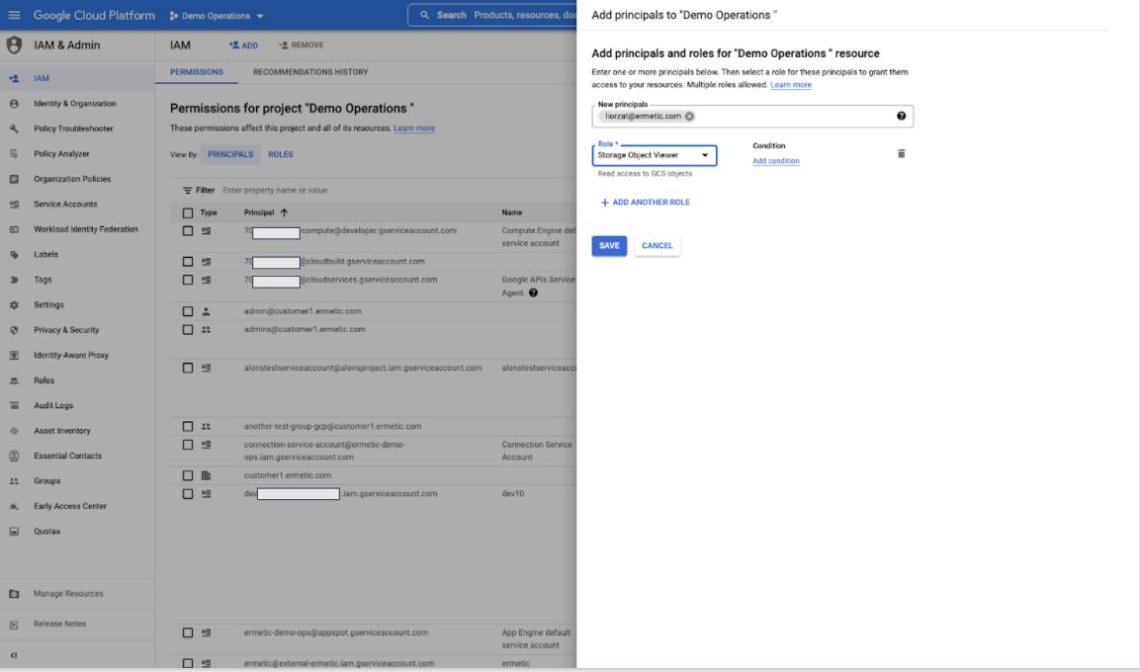Switch to the Recommendations History tab

coord(310,73)
